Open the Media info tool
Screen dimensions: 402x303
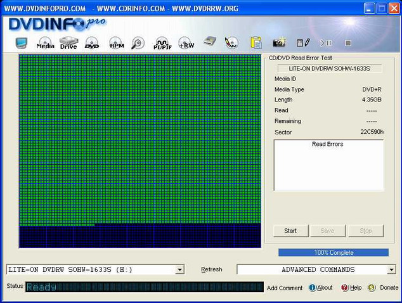pyautogui.click(x=45, y=43)
